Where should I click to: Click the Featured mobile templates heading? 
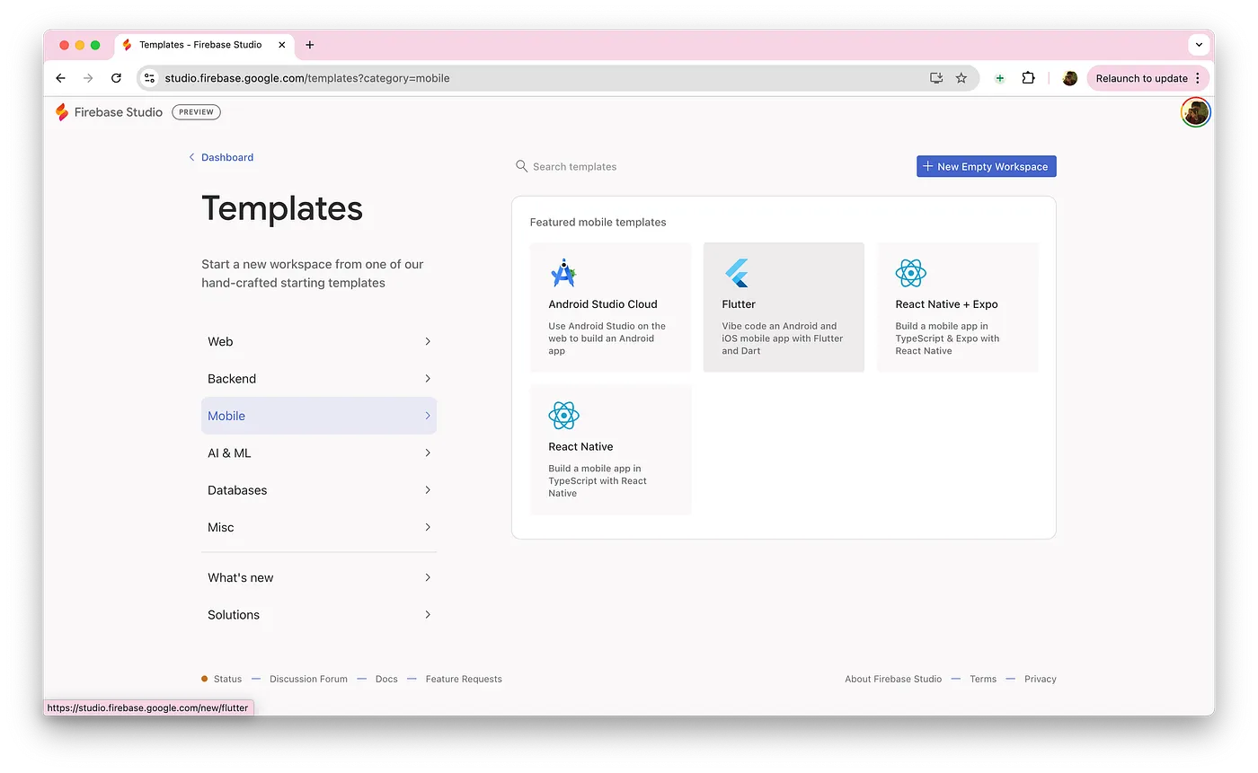click(598, 222)
